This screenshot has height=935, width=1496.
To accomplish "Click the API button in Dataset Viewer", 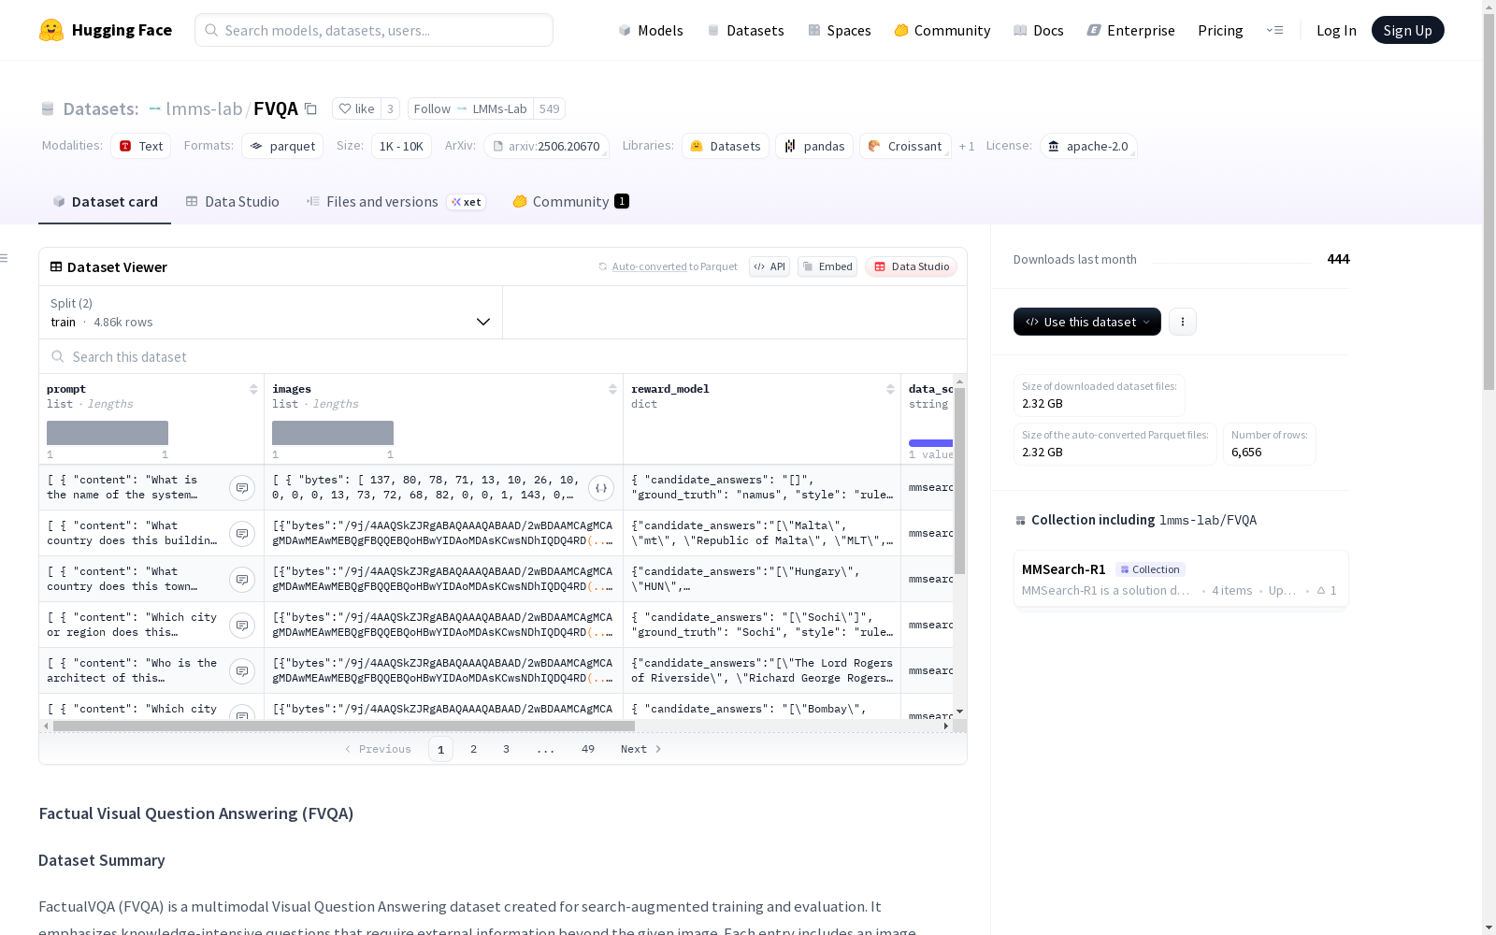I will coord(770,266).
